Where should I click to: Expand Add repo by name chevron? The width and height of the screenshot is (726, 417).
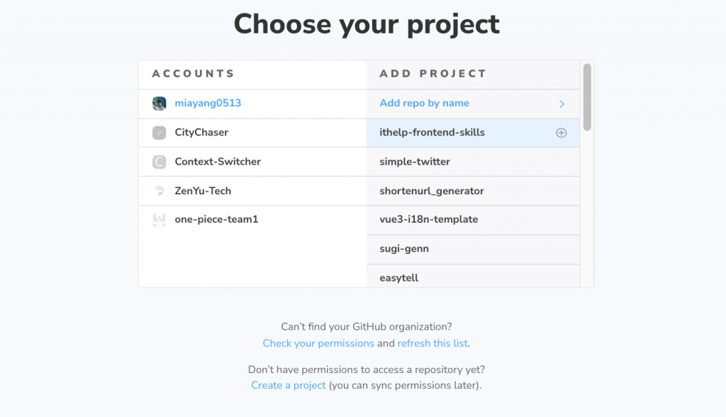pos(562,104)
